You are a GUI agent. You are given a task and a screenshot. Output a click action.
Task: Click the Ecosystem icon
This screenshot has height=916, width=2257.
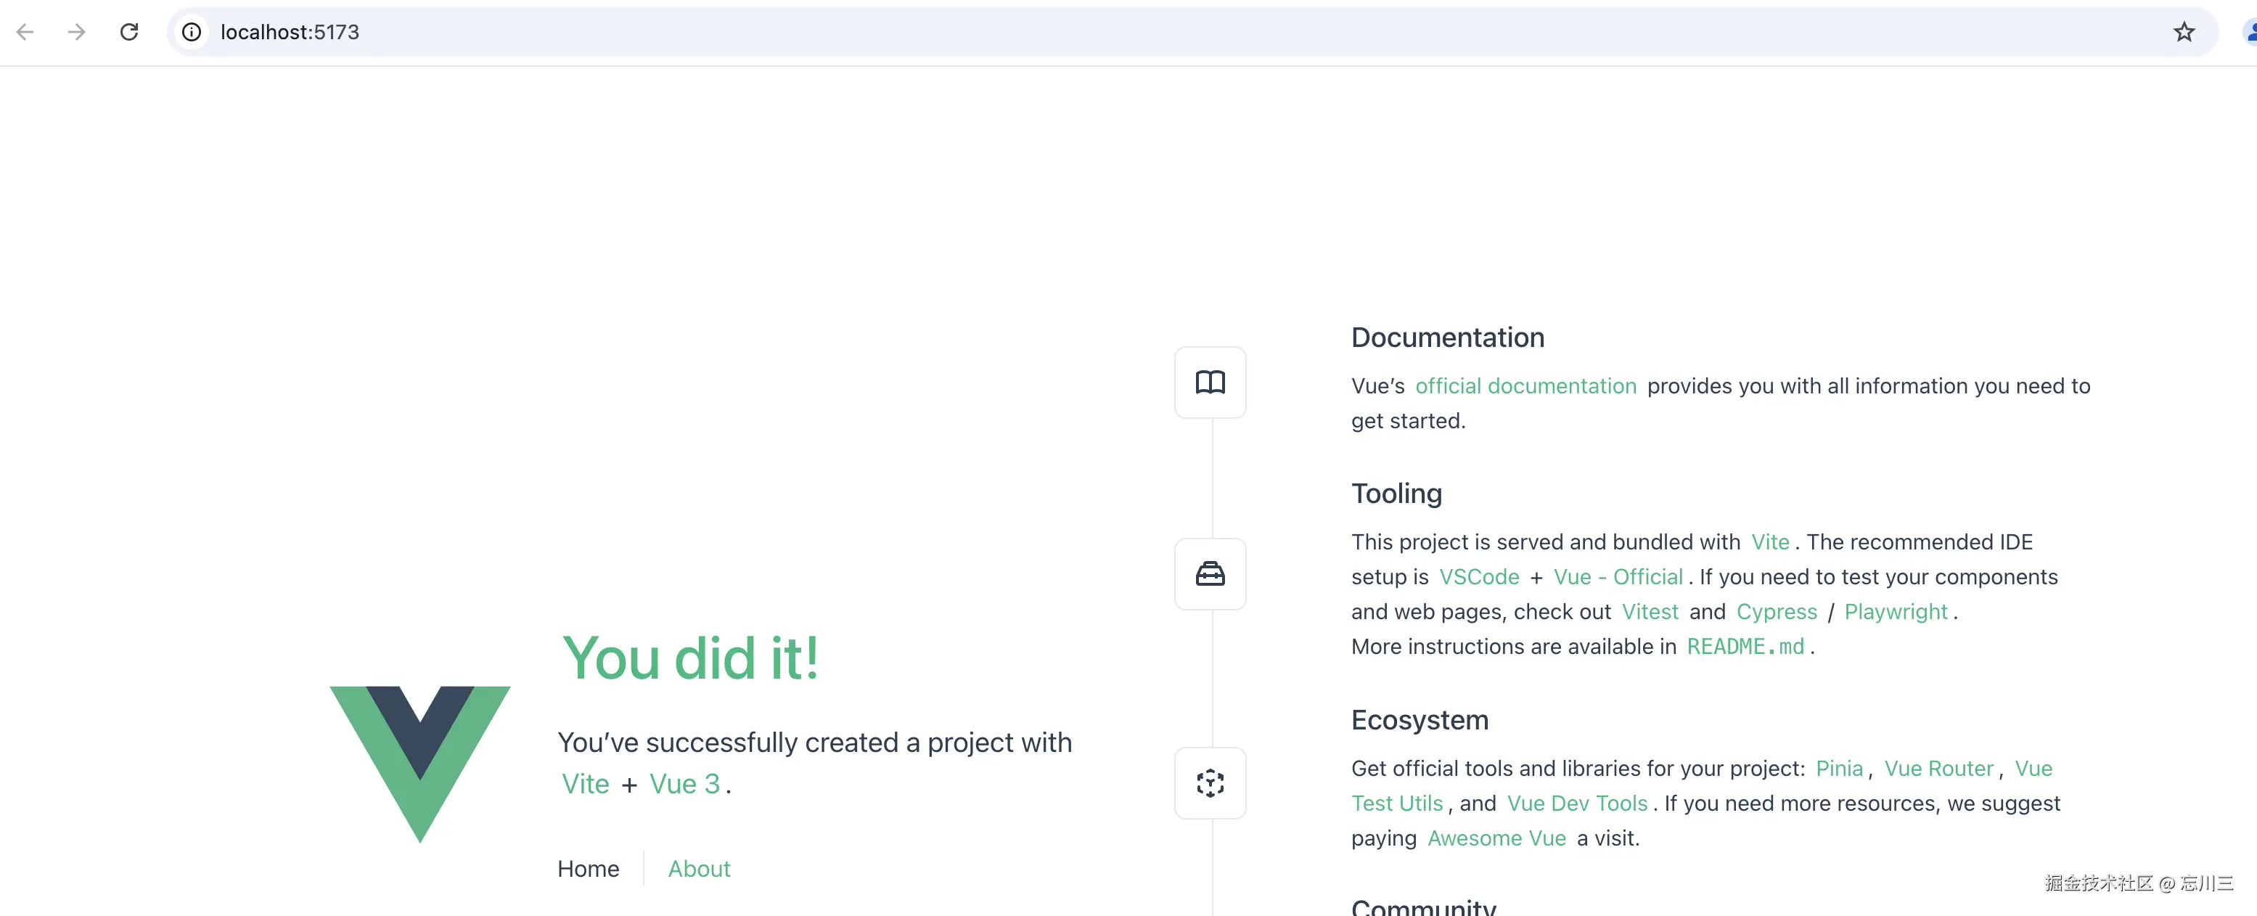click(x=1210, y=782)
